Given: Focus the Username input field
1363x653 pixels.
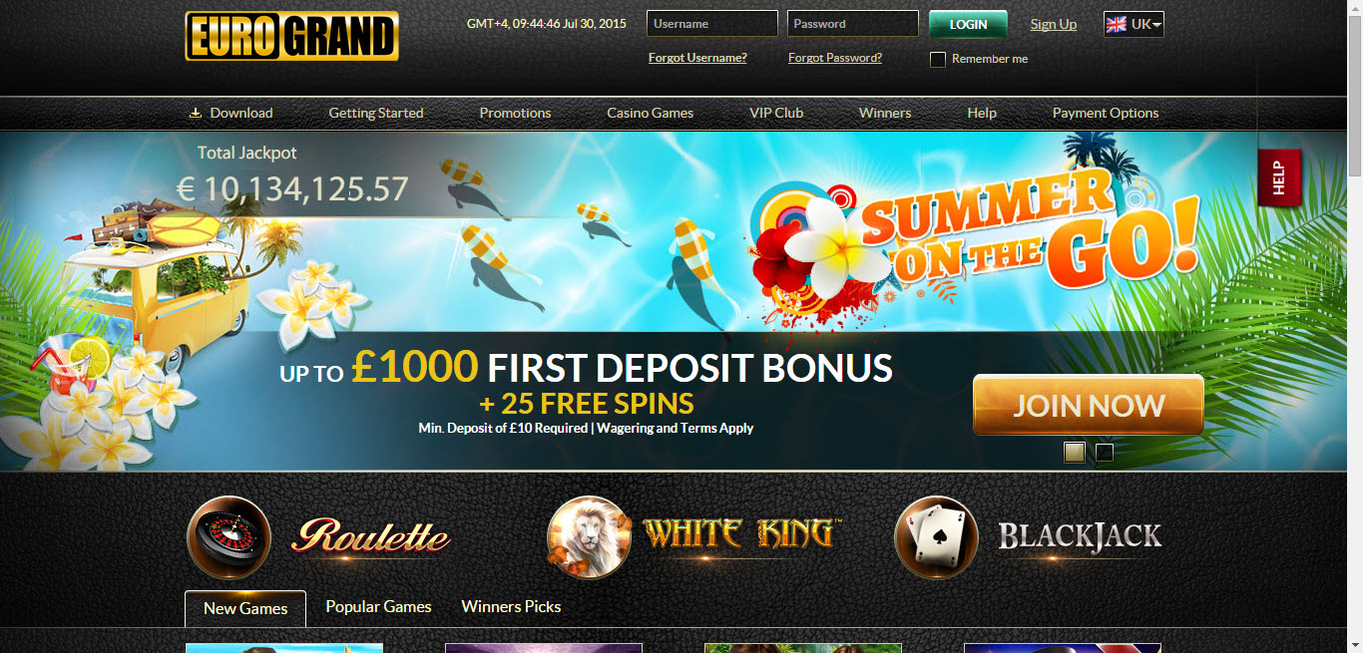Looking at the screenshot, I should [x=712, y=24].
